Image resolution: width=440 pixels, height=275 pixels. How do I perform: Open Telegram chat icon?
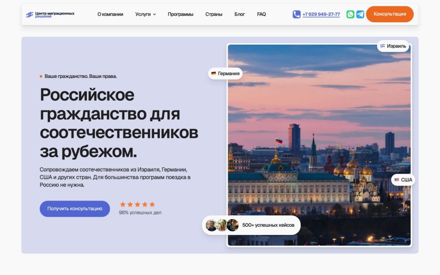pos(360,14)
